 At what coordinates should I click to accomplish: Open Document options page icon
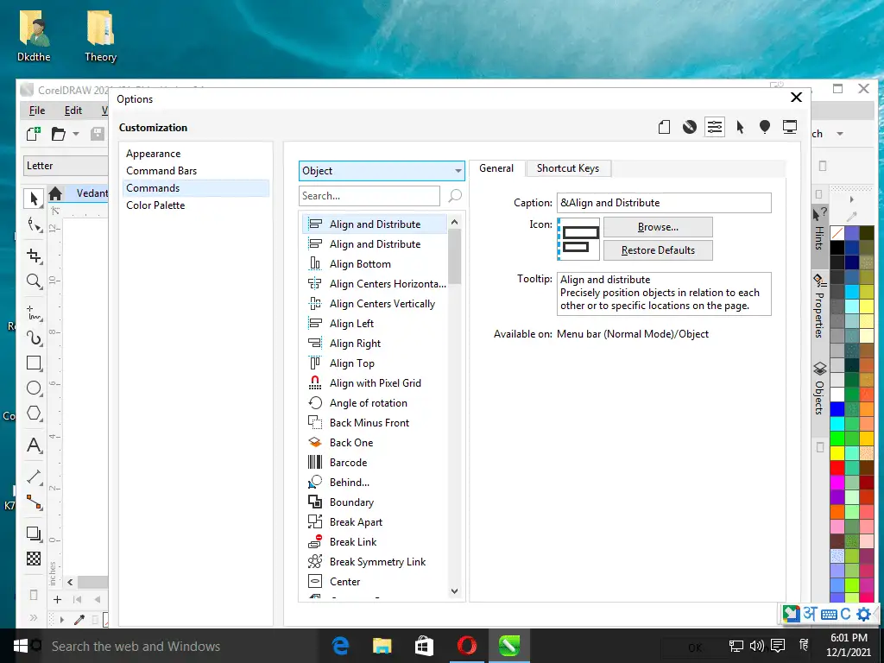pyautogui.click(x=664, y=128)
